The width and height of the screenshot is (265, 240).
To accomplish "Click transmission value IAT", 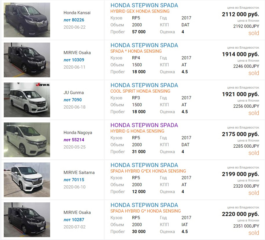I will 184,225.
